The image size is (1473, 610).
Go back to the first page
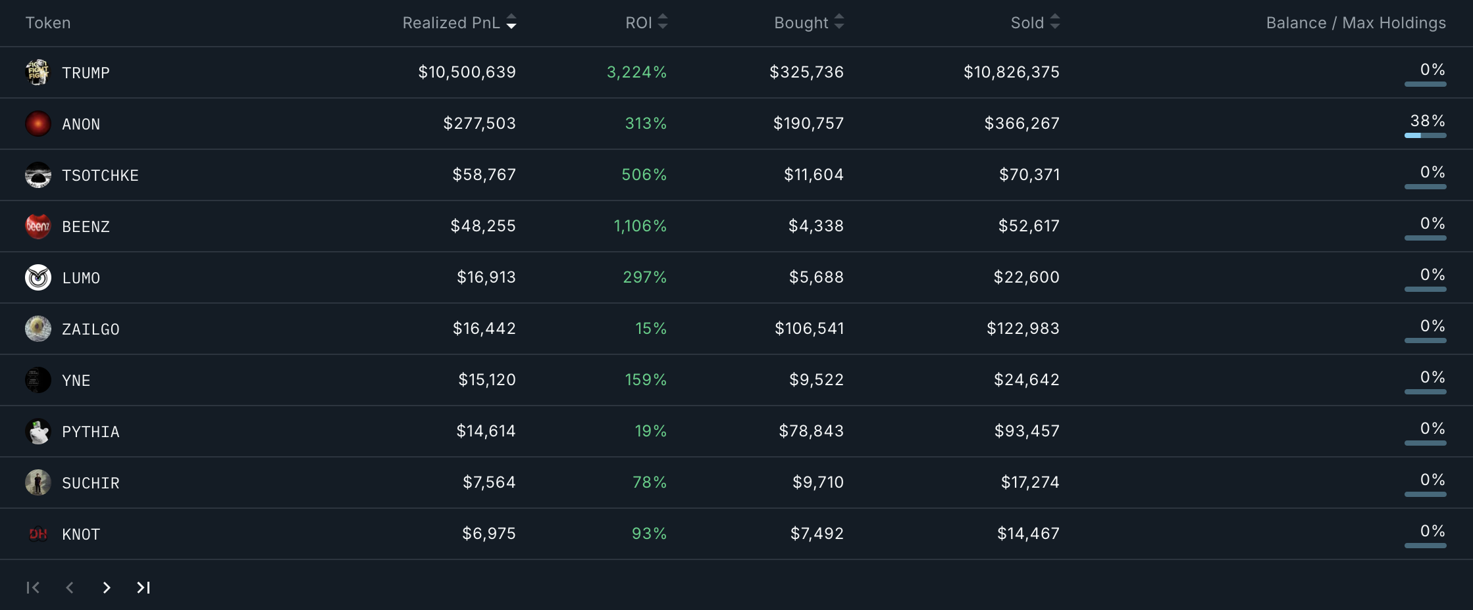click(x=32, y=588)
